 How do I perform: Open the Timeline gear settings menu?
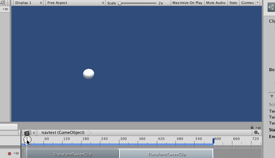tap(257, 133)
